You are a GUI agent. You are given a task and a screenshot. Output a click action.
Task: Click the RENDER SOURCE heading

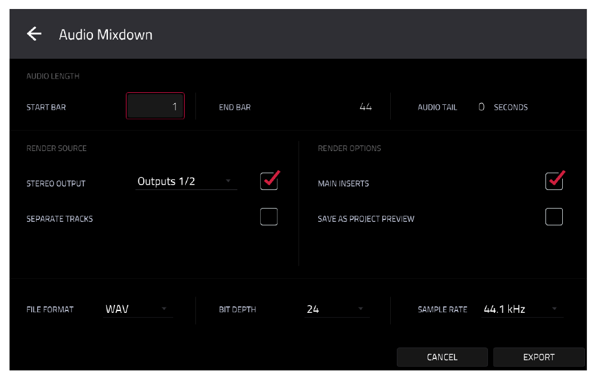tap(56, 148)
